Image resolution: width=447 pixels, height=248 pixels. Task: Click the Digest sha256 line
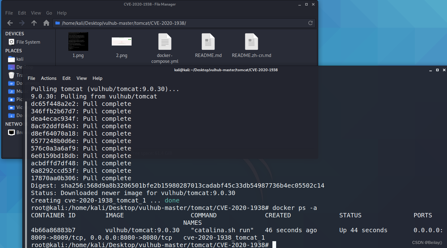tap(178, 185)
